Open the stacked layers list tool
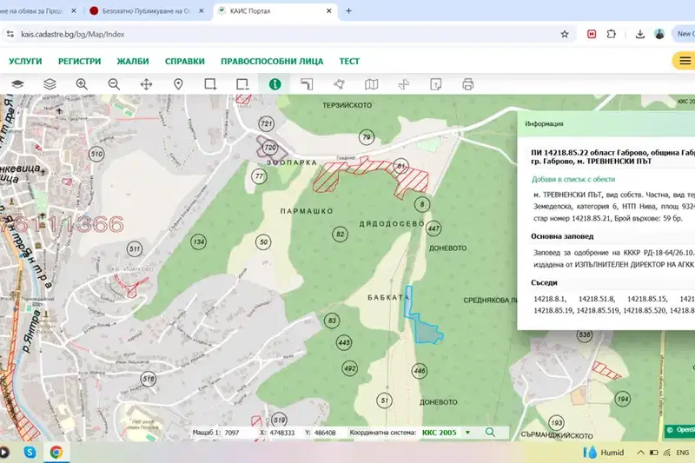Viewport: 695px width, 463px height. tap(50, 84)
